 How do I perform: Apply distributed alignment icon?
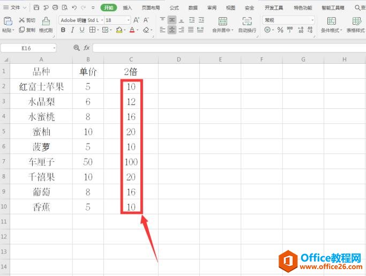pyautogui.click(x=200, y=29)
